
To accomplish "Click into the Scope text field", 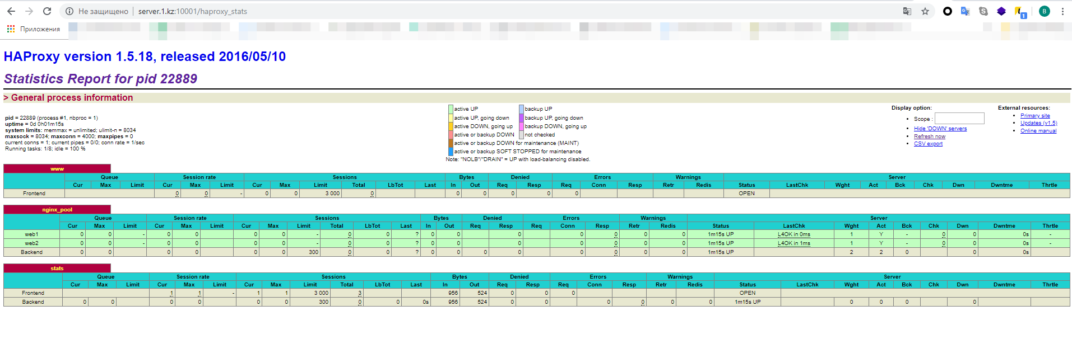I will click(959, 119).
